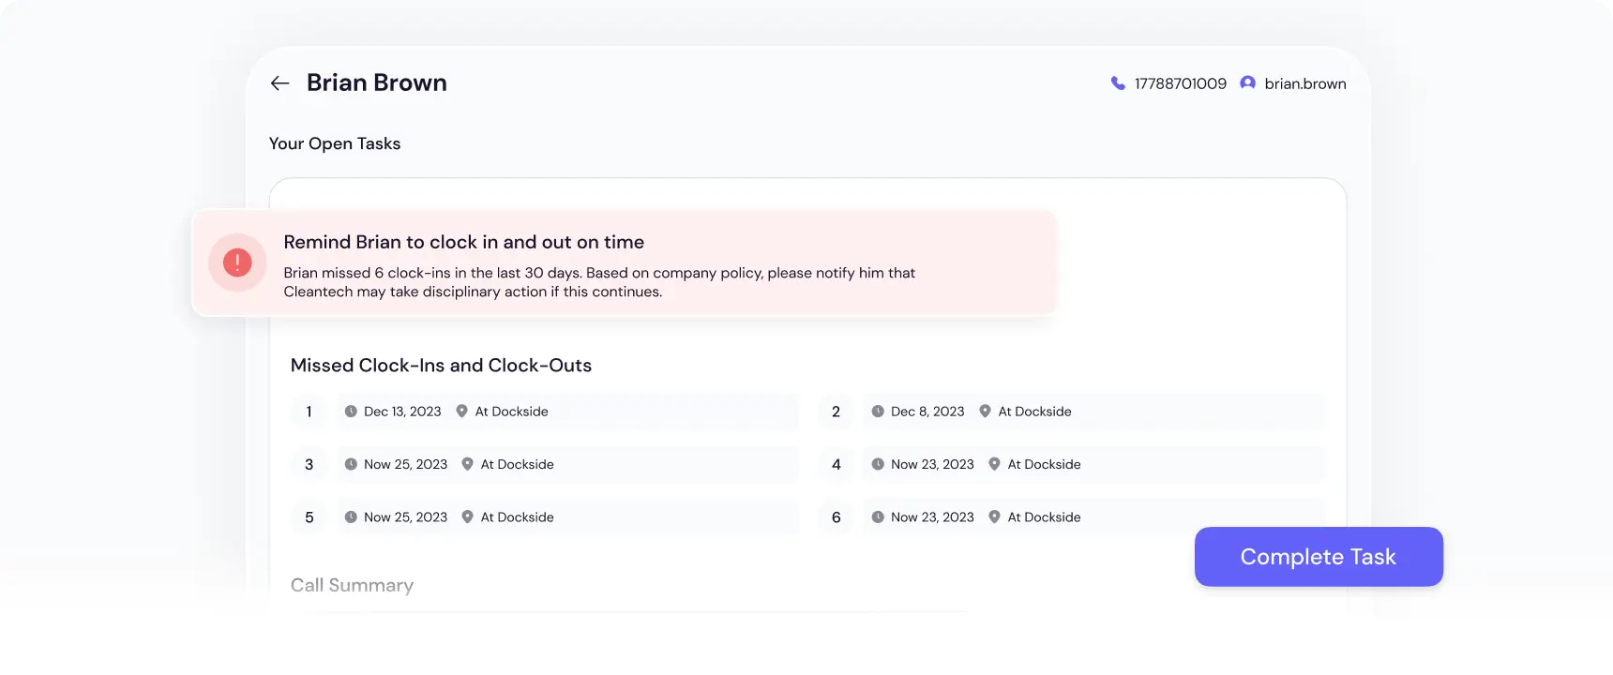Click row number 1 badge
Screen dimensions: 1613x675
309,412
